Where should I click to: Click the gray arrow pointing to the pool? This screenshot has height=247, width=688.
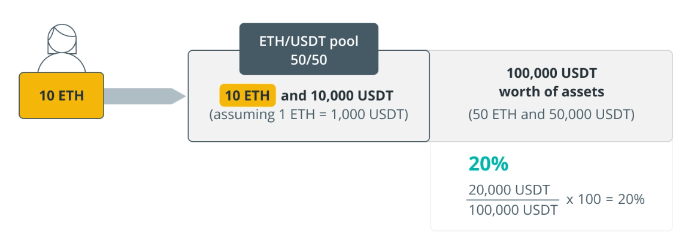pos(146,96)
